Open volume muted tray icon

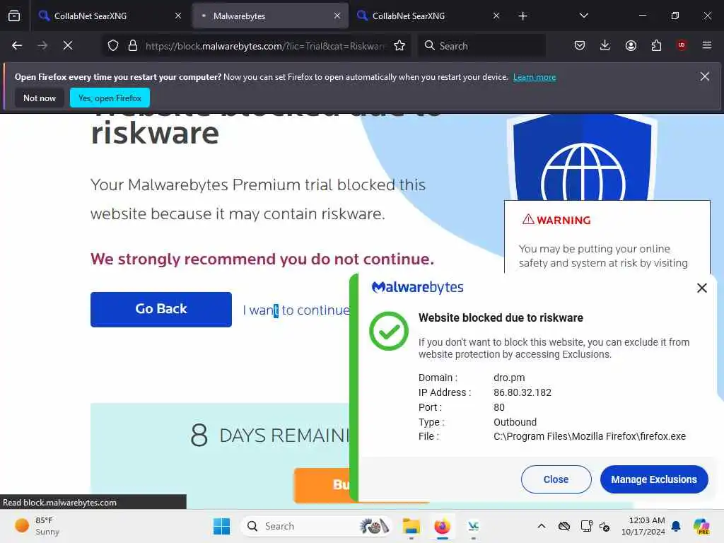[605, 526]
